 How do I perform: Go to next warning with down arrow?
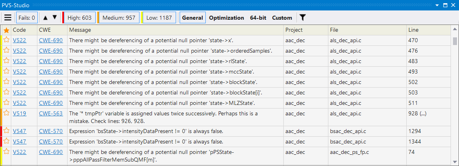[54, 18]
